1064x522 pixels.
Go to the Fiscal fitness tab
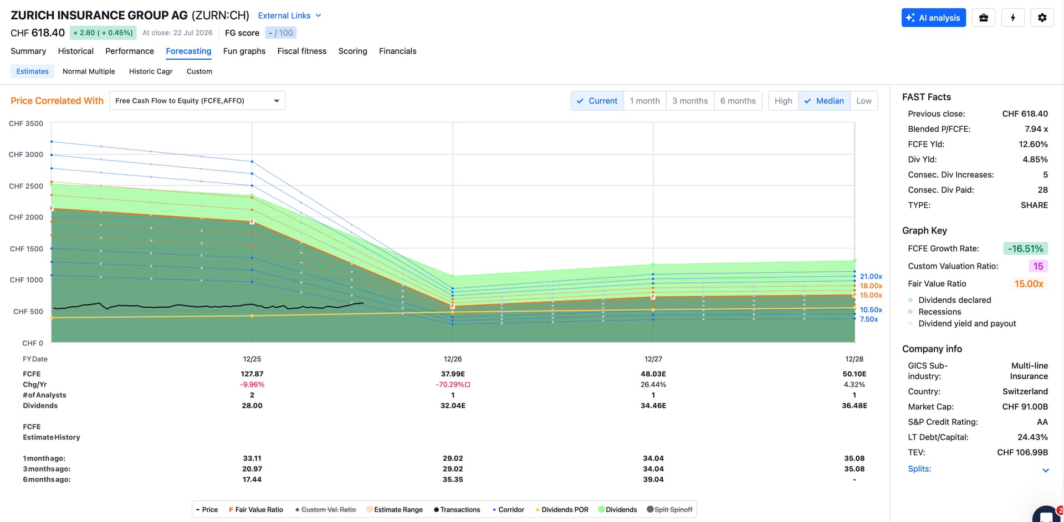(302, 51)
